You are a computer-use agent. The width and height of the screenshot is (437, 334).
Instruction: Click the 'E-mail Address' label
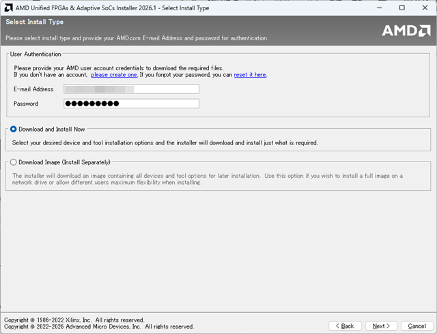[33, 89]
